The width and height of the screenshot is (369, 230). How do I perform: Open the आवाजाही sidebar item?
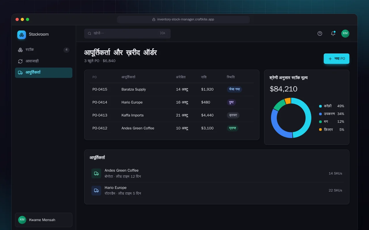[x=44, y=61]
